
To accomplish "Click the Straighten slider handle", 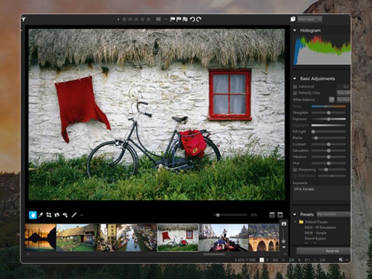I will pos(329,113).
